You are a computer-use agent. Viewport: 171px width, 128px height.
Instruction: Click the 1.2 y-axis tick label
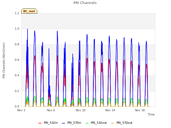(x=17, y=13)
